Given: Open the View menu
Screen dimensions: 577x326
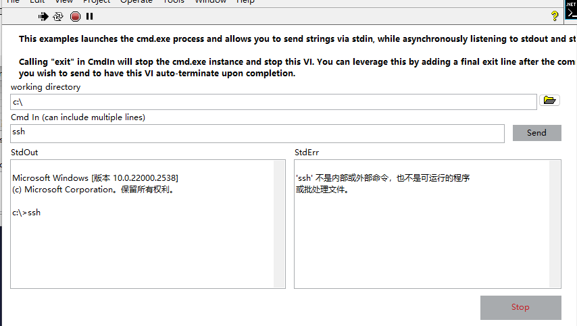Looking at the screenshot, I should (x=64, y=1).
